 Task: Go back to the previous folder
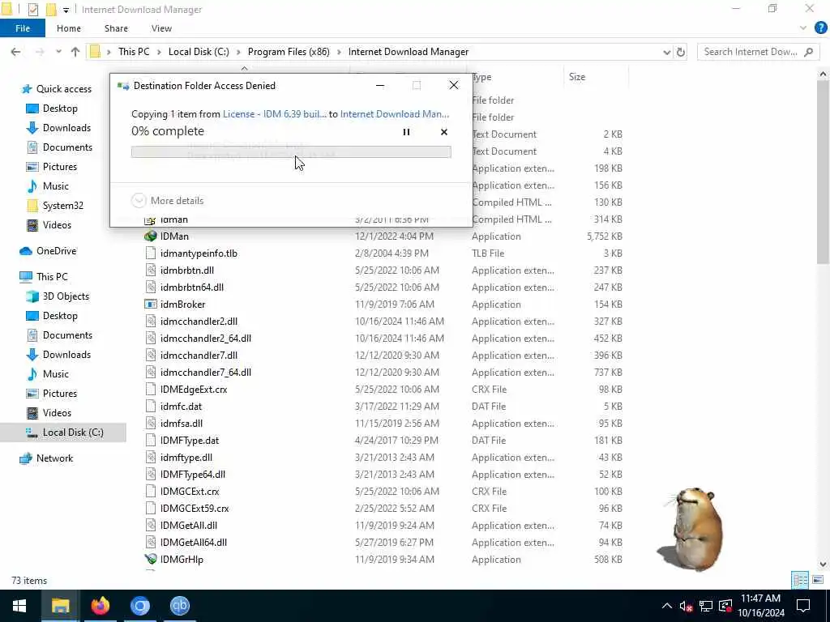16,52
